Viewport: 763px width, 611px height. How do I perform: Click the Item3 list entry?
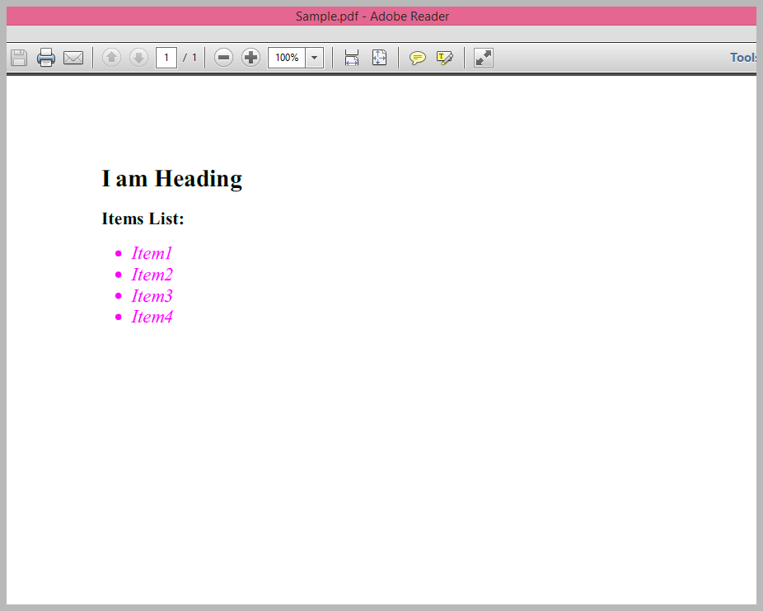point(152,296)
